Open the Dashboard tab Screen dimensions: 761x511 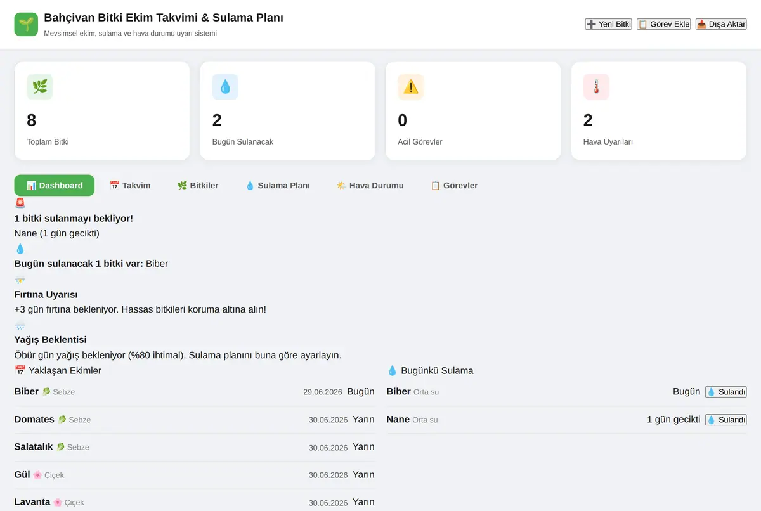(55, 186)
